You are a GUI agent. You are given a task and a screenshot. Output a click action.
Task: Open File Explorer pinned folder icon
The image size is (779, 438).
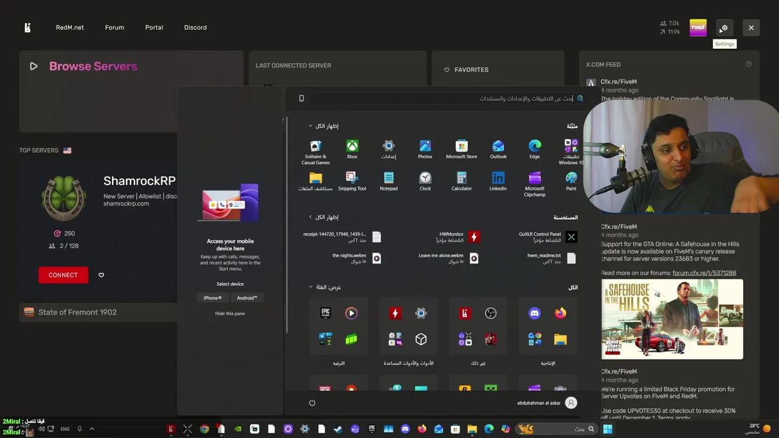click(x=315, y=181)
